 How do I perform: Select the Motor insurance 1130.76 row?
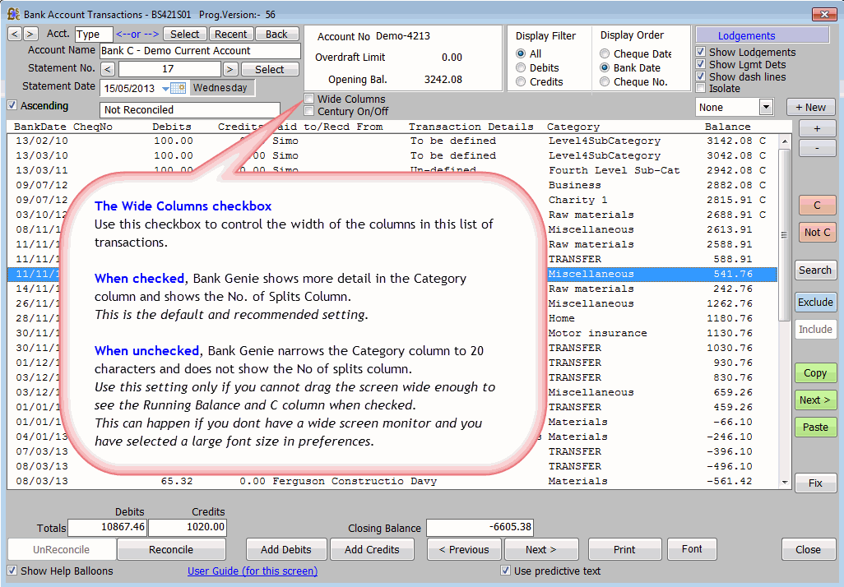click(x=392, y=333)
